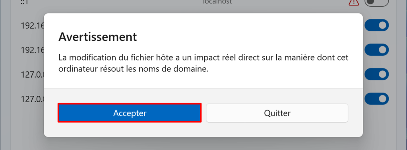The width and height of the screenshot is (407, 150).
Task: Disable the first 192.16 entry toggle
Action: point(376,25)
